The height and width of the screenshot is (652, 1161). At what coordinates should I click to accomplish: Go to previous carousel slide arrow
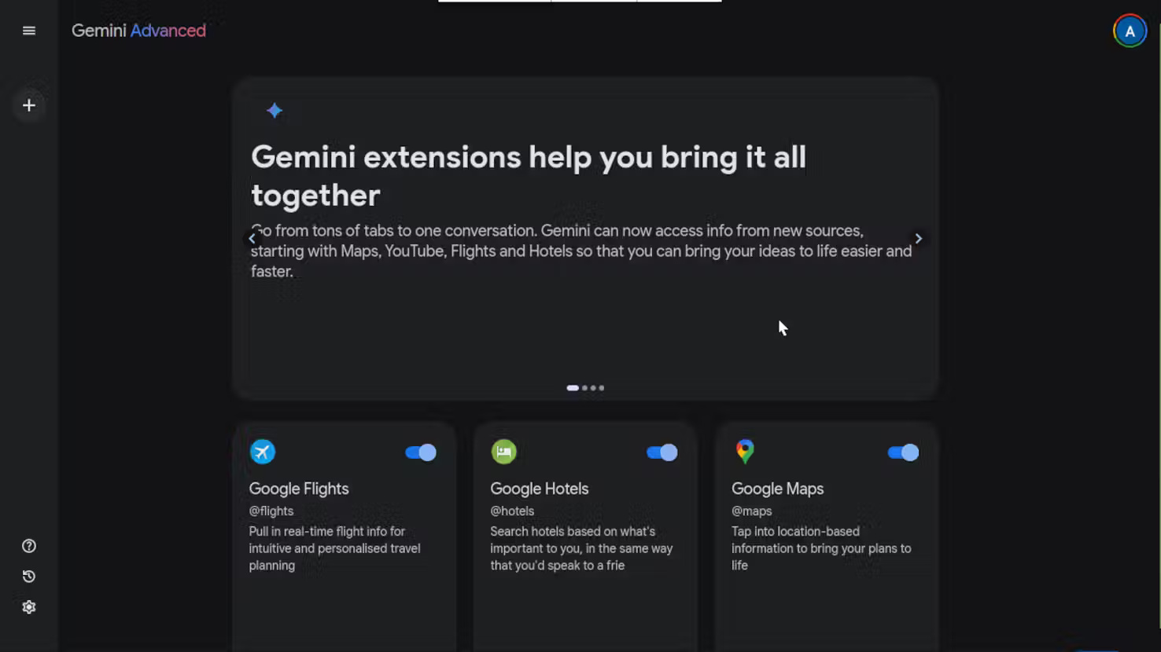[x=252, y=238]
